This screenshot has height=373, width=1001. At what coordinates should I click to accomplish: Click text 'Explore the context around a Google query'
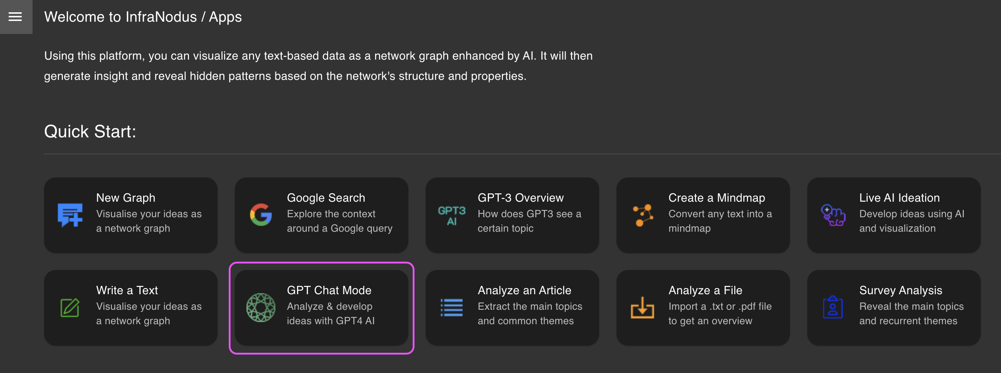click(340, 221)
